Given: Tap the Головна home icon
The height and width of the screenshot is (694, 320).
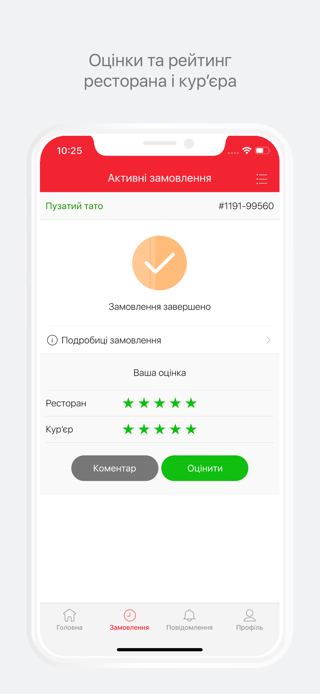Looking at the screenshot, I should (x=69, y=615).
